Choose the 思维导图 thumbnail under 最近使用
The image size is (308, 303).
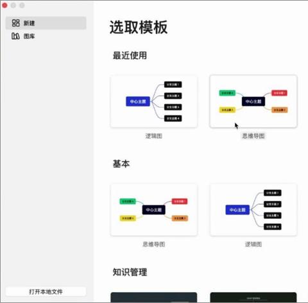(253, 101)
